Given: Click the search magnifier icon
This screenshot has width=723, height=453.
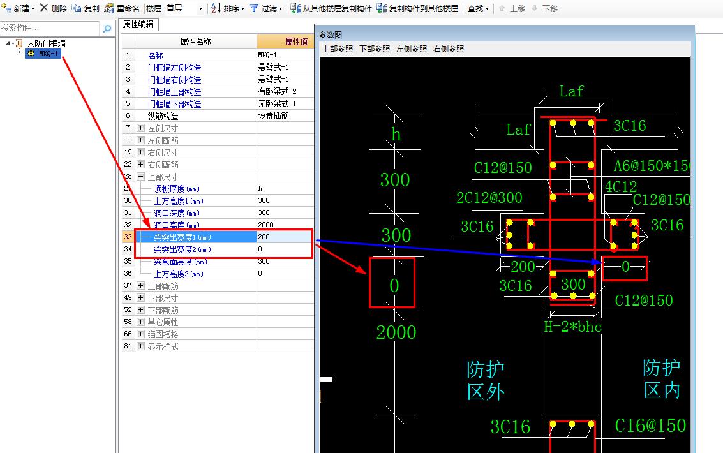Looking at the screenshot, I should click(107, 29).
